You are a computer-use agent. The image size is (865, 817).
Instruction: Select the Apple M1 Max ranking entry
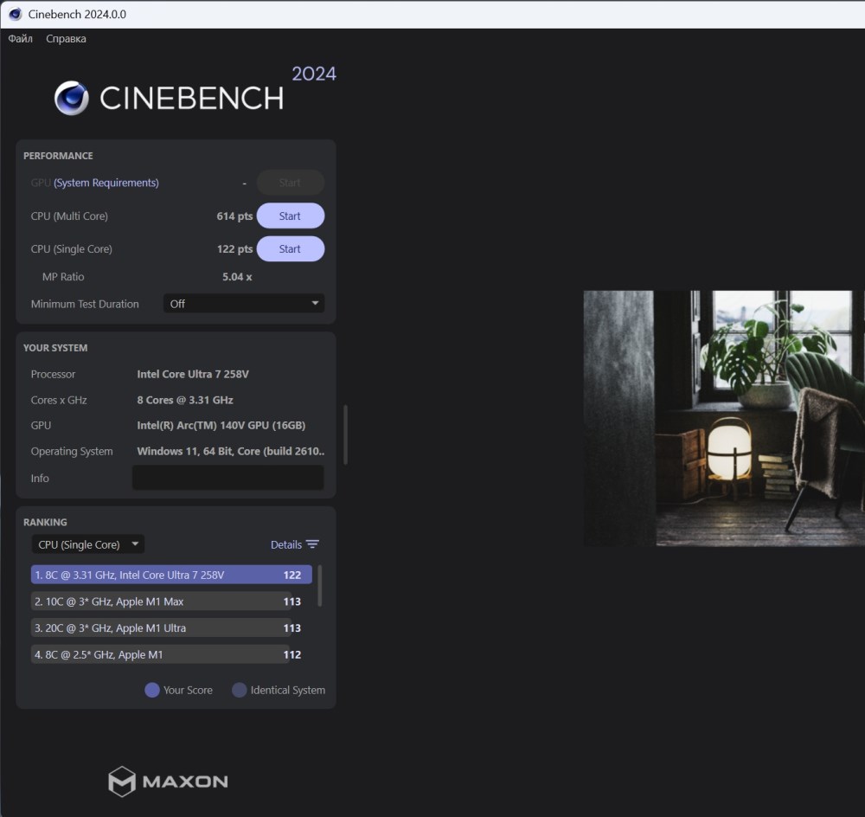click(161, 601)
